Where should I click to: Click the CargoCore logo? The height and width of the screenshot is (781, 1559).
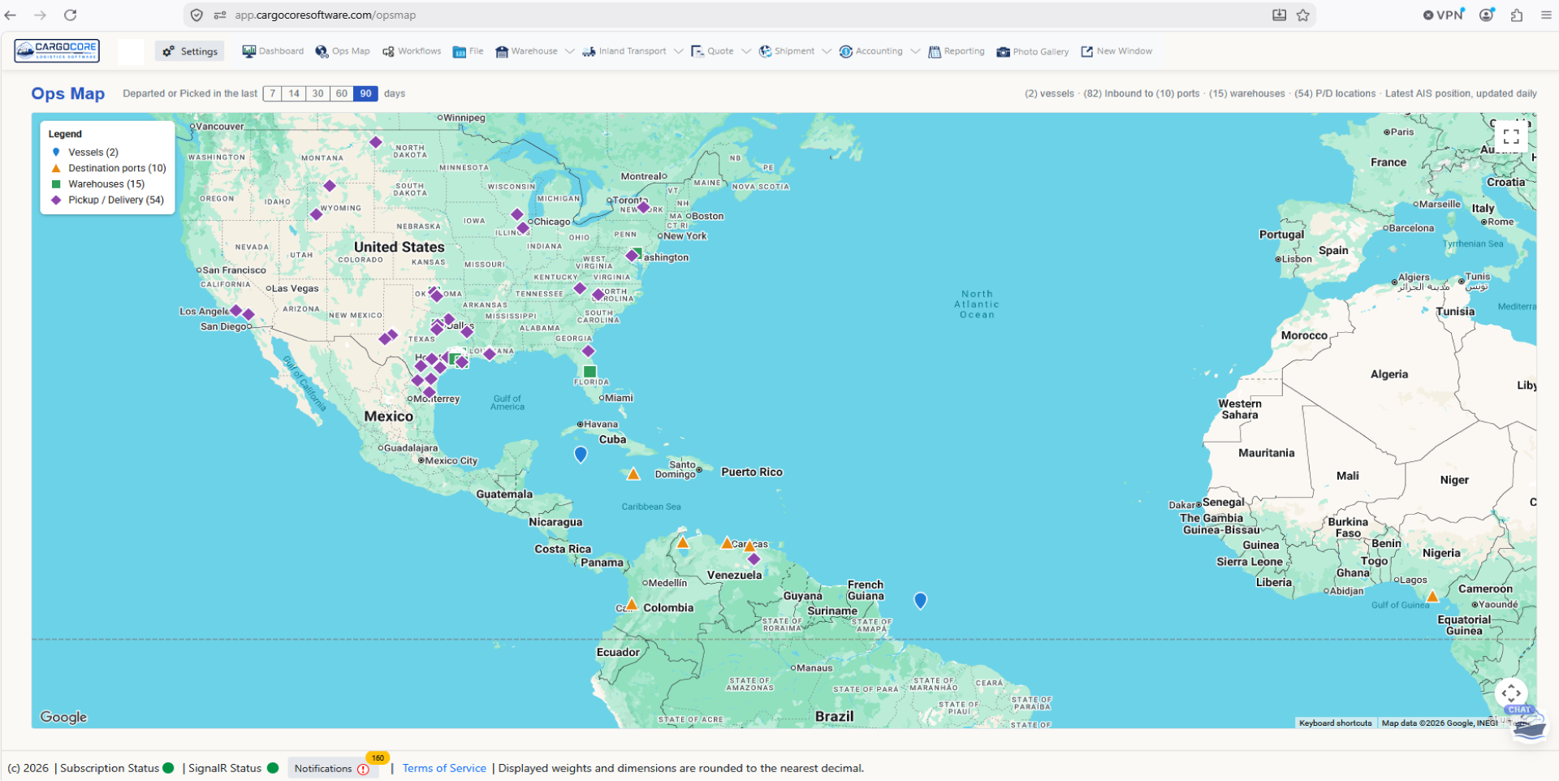[x=57, y=51]
